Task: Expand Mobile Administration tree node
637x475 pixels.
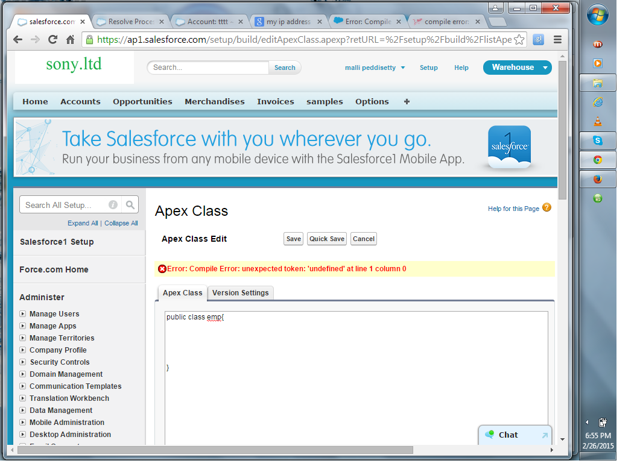Action: (x=23, y=422)
